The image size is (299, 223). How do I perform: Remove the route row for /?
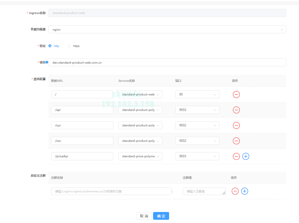(x=236, y=95)
